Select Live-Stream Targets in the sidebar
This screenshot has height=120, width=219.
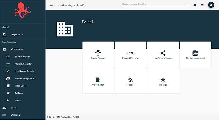(24, 71)
